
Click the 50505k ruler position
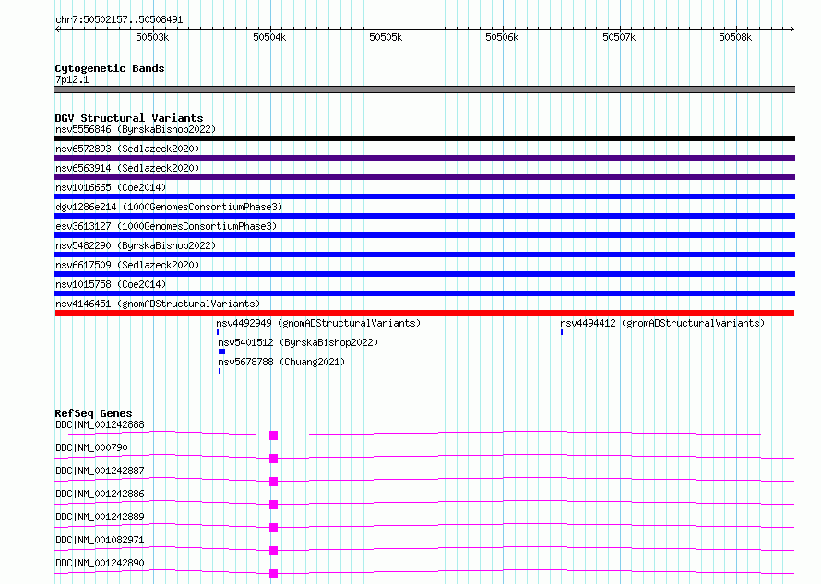tap(386, 37)
